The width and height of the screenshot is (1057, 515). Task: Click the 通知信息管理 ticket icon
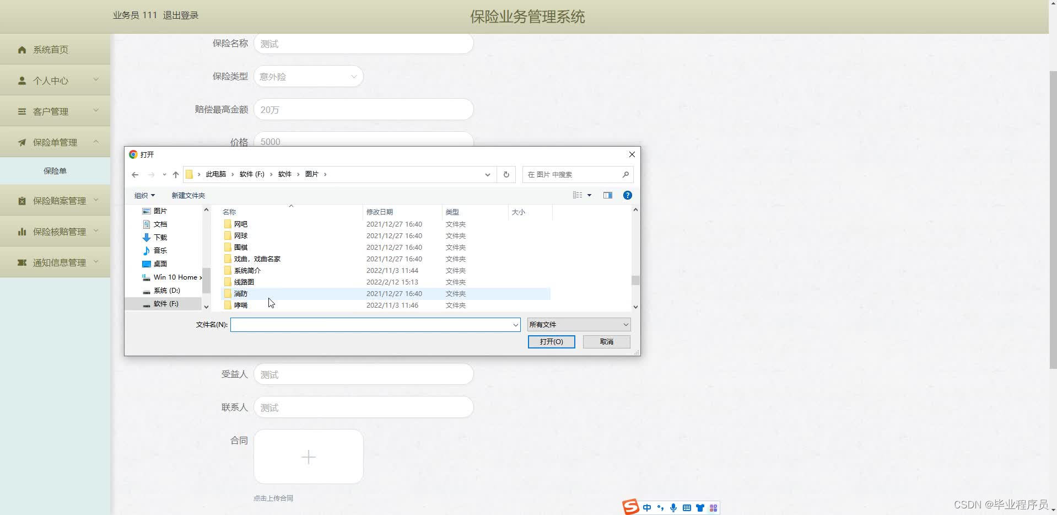click(x=22, y=262)
